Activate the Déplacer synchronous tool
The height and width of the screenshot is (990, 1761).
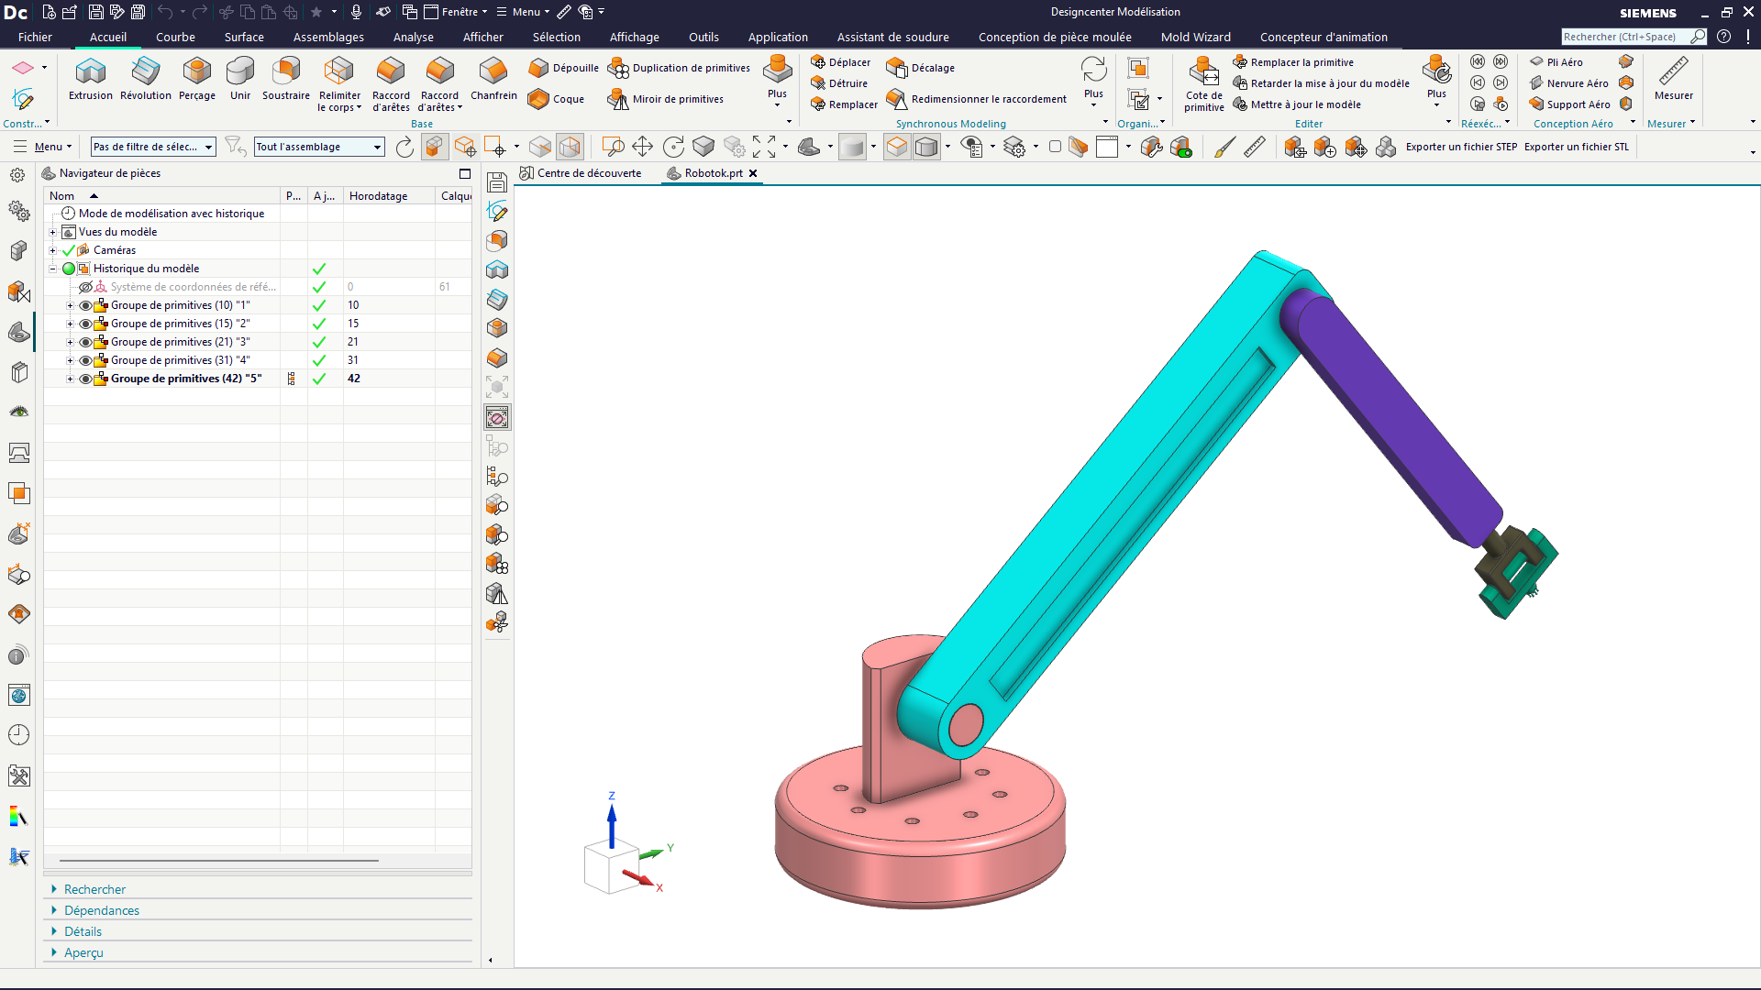click(841, 62)
